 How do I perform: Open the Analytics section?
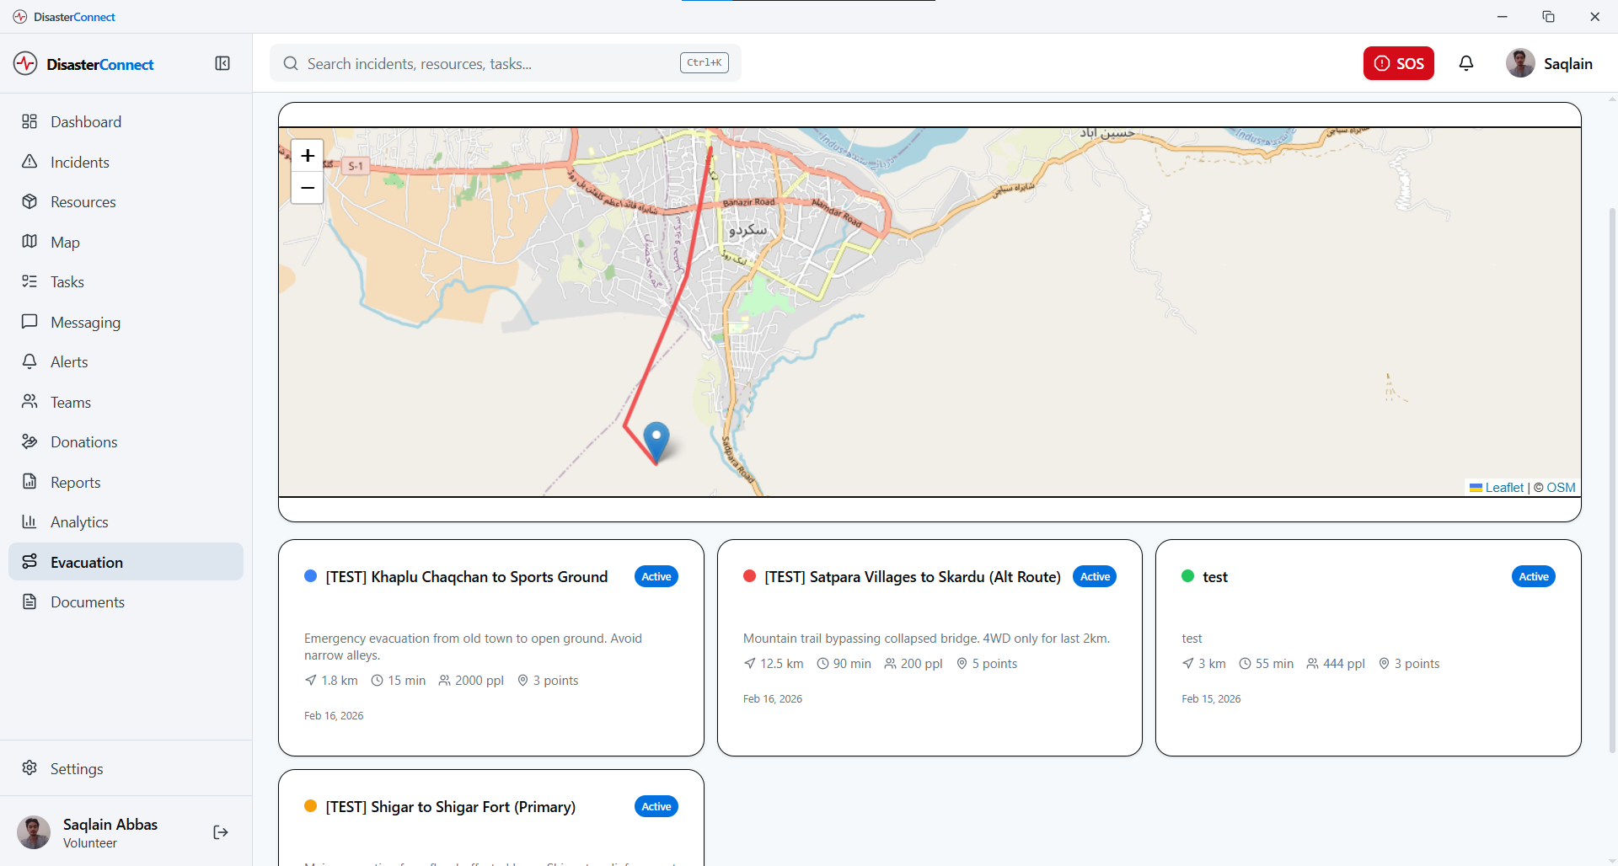pos(79,522)
